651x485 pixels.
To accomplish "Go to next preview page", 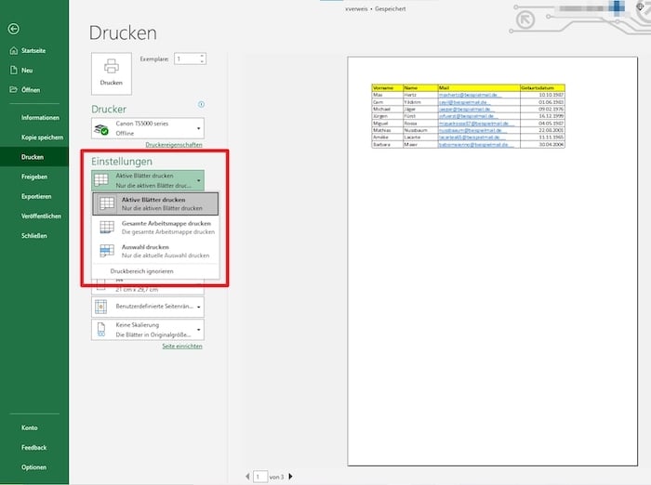I will pos(293,476).
